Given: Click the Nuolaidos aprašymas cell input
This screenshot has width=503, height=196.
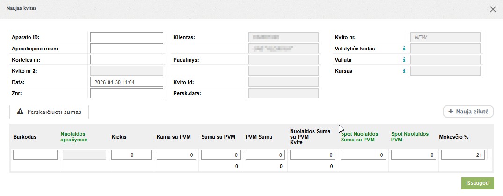Looking at the screenshot, I should click(x=84, y=155).
